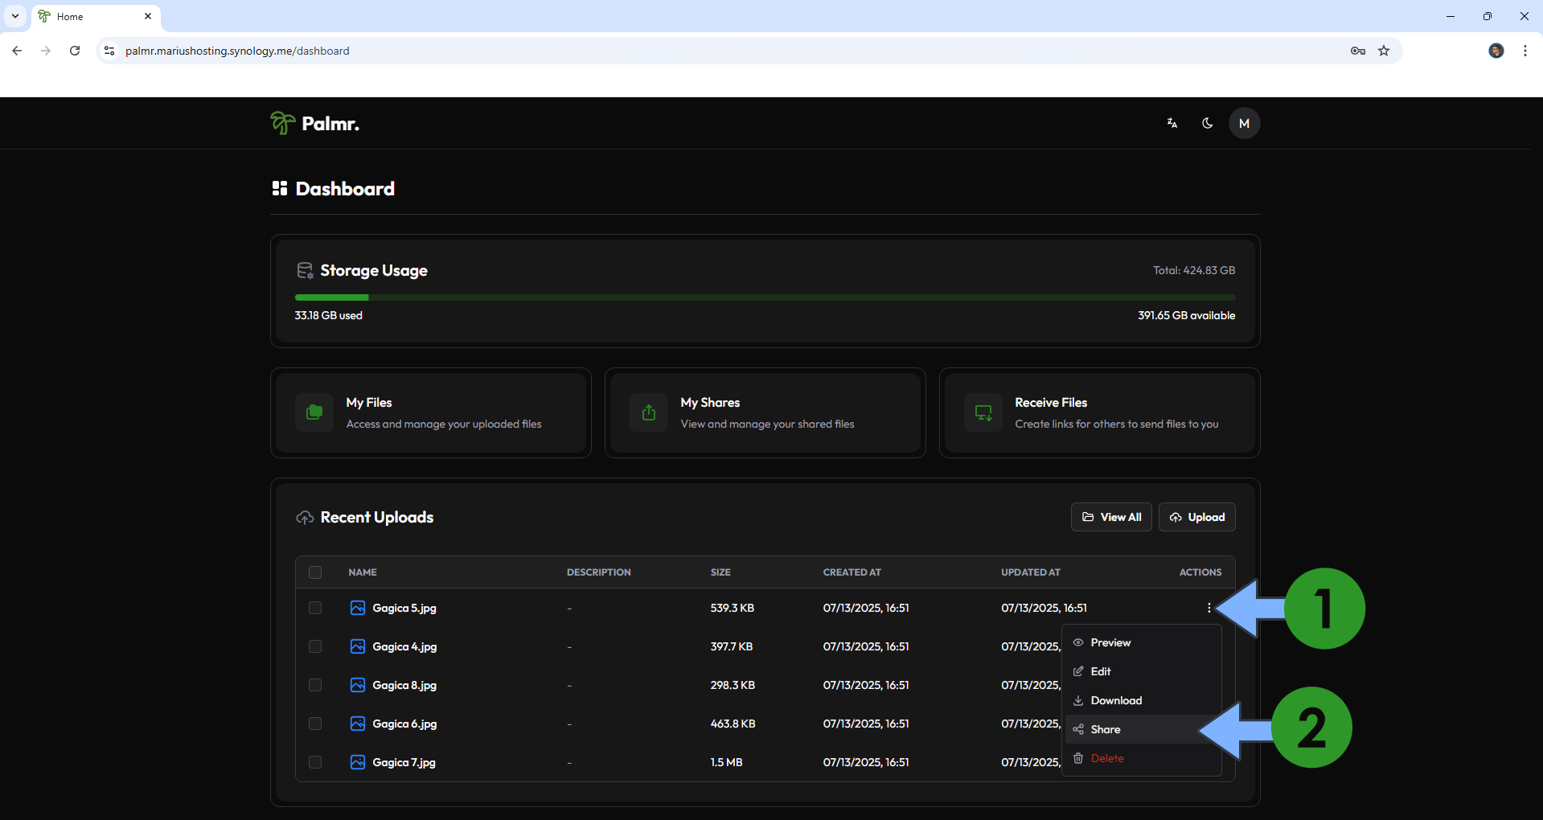Select the Home browser tab
1543x820 pixels.
click(96, 16)
